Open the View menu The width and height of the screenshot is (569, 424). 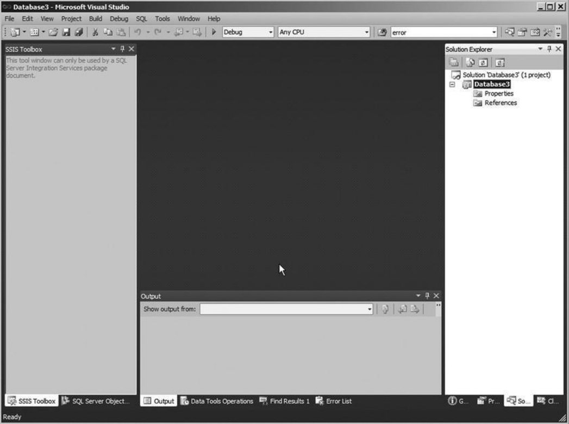[x=47, y=18]
